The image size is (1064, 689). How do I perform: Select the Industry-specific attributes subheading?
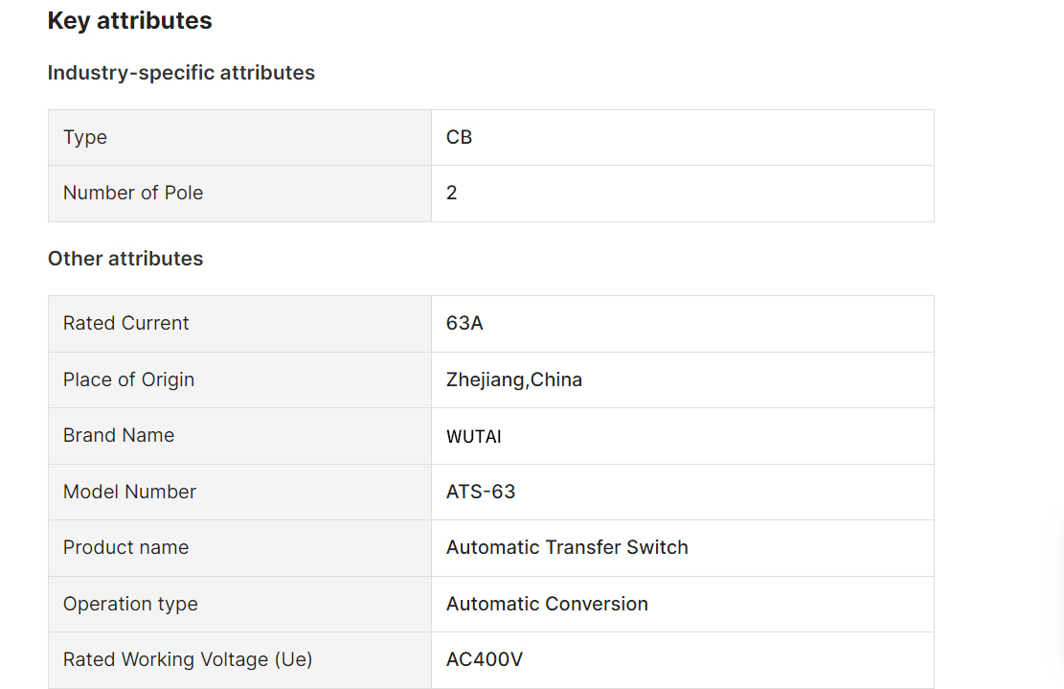[181, 73]
